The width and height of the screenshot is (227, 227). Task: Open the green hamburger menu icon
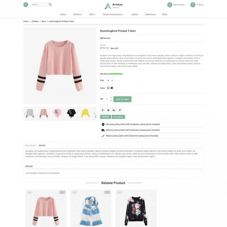(x=26, y=5)
